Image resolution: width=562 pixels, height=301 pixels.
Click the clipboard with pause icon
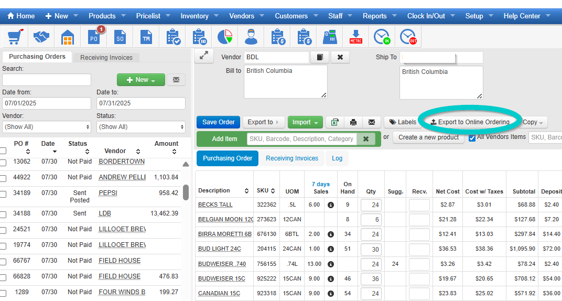[x=199, y=37]
